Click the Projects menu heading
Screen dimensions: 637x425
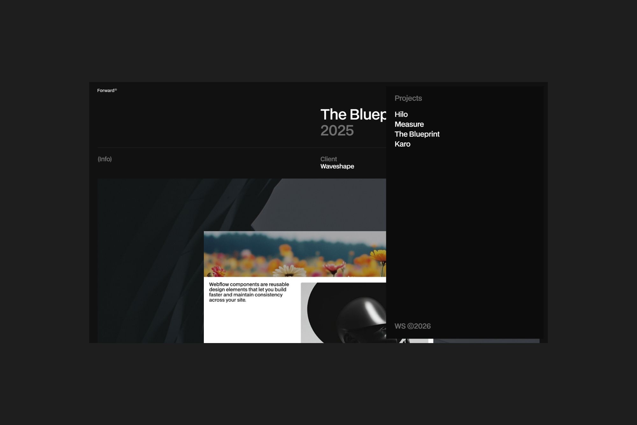point(408,98)
